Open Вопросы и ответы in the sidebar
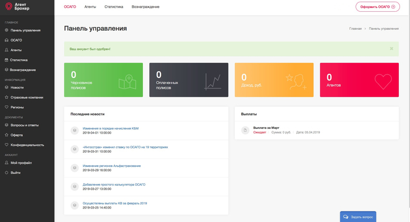This screenshot has width=410, height=222. pyautogui.click(x=22, y=125)
